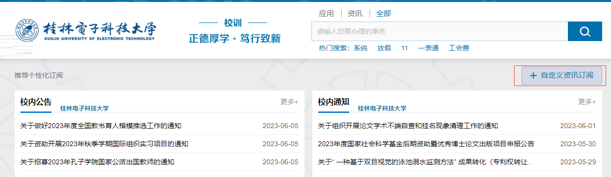Open notice about 孔子学院国家公派出国教师

tap(97, 162)
